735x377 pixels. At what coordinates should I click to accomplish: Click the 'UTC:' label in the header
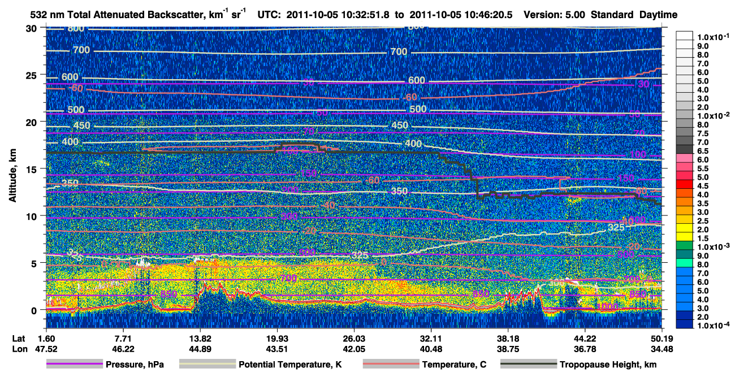[269, 14]
